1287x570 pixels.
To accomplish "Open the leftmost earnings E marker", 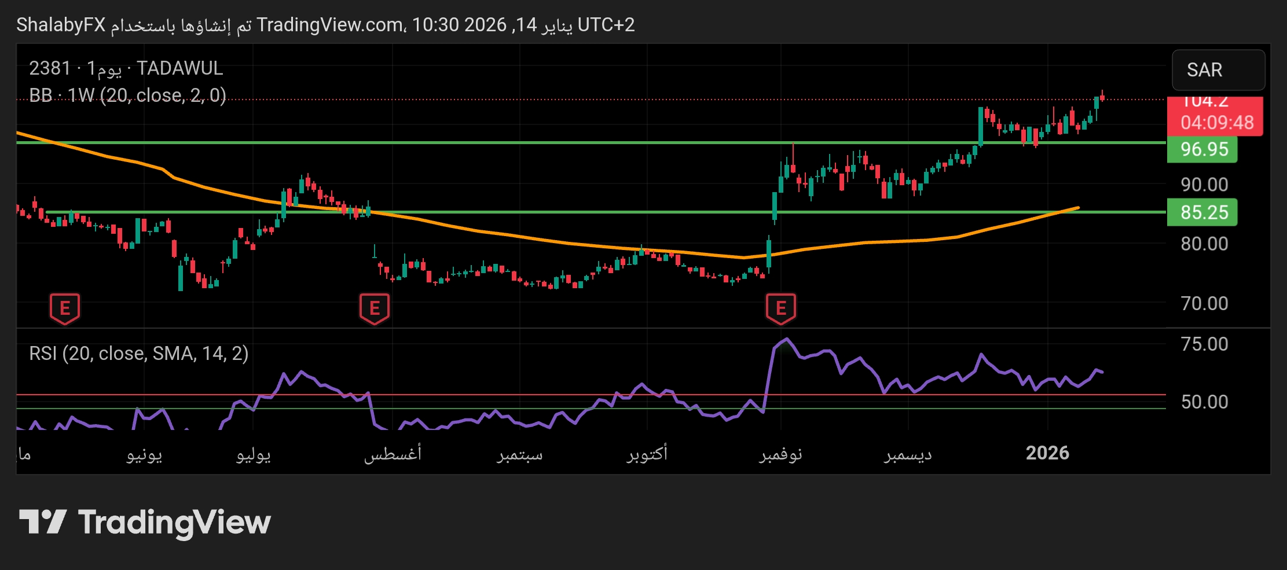I will click(x=64, y=308).
